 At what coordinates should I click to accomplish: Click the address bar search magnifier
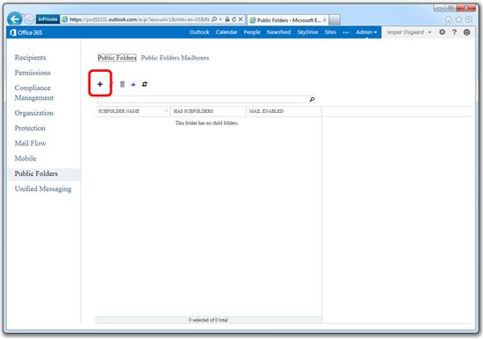214,19
